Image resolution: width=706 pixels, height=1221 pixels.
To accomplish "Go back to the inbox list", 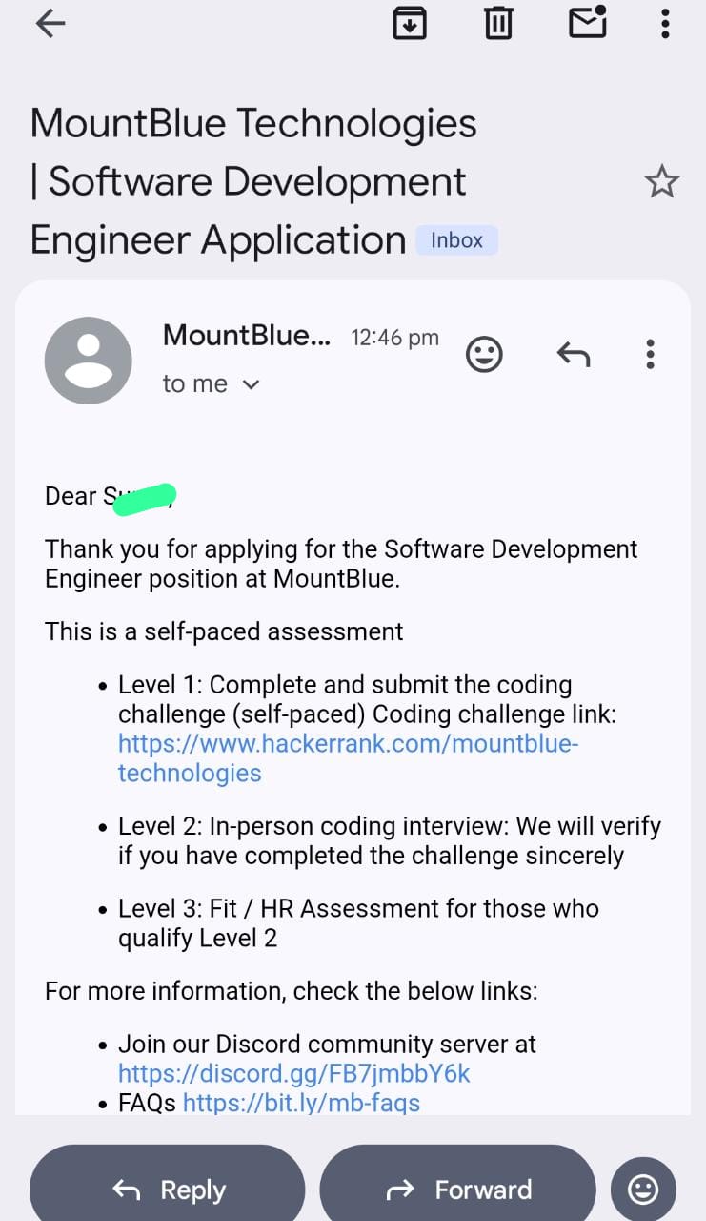I will (x=50, y=24).
